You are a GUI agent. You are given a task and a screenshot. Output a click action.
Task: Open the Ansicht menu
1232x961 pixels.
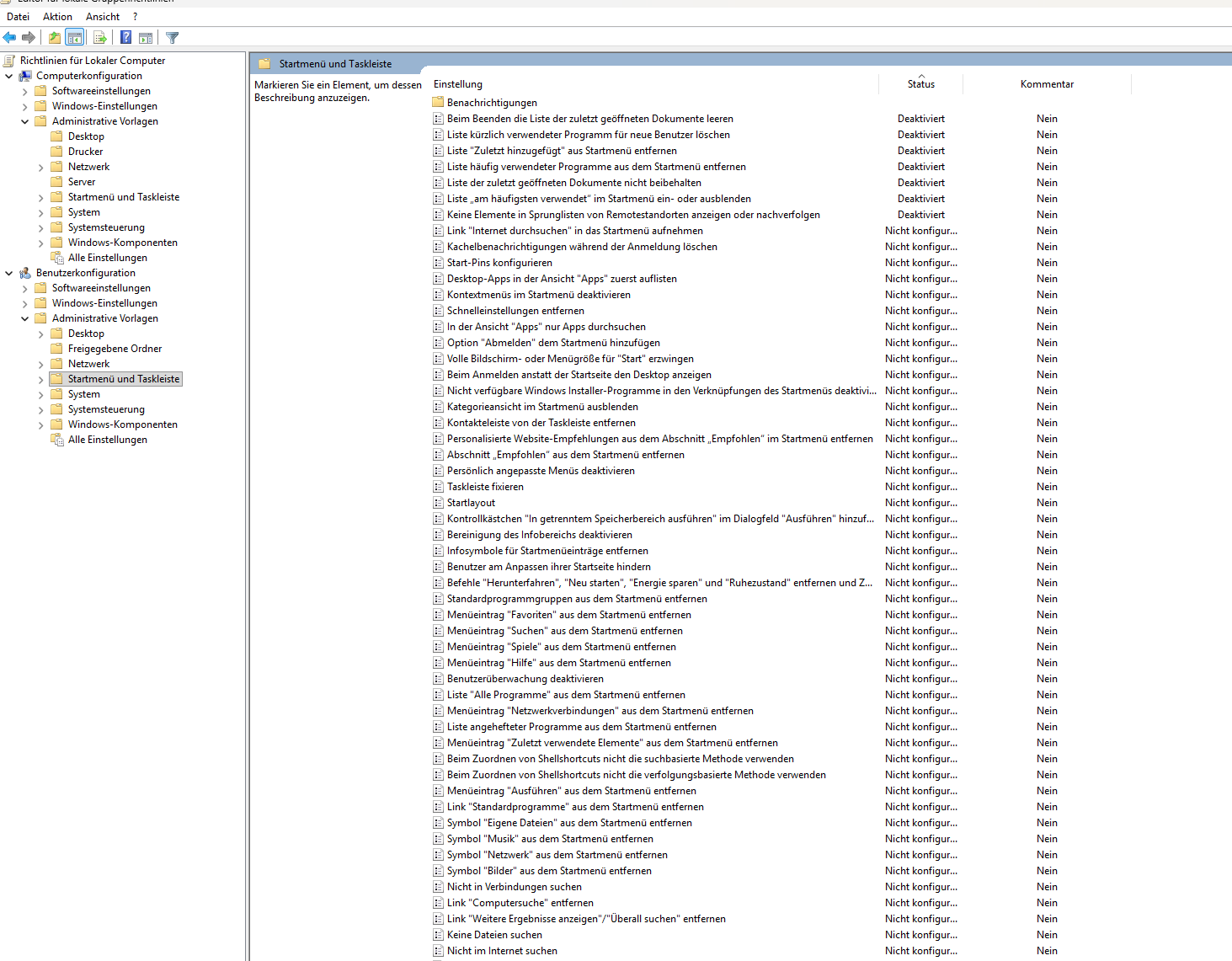(x=103, y=17)
